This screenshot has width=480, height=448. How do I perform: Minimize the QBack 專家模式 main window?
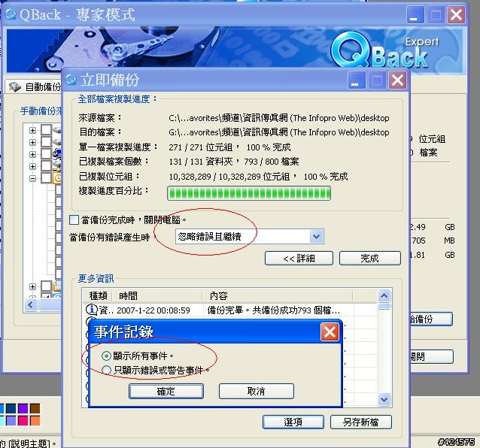(415, 15)
